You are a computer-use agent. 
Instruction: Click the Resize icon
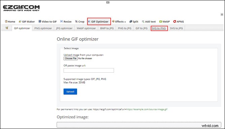coord(62,21)
